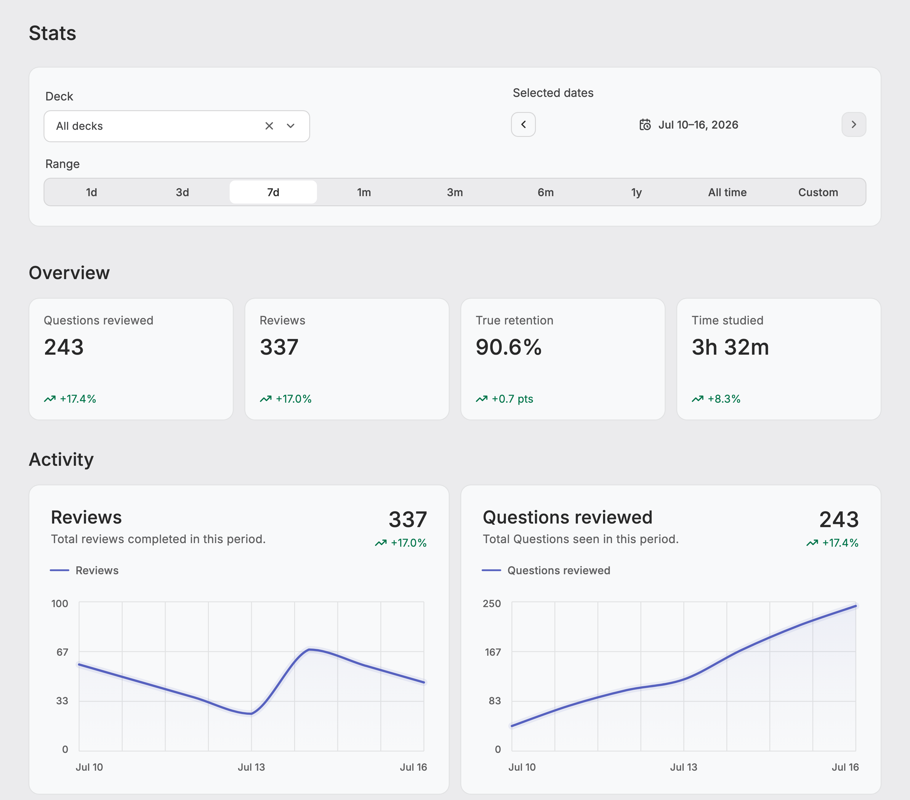
Task: Click trend icon in Reviews chart header
Action: 381,543
